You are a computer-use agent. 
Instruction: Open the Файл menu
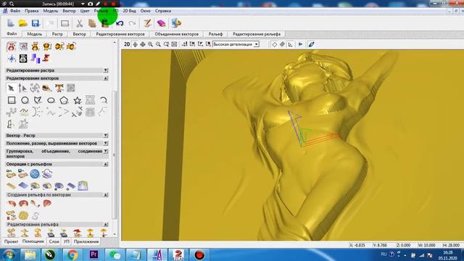tap(15, 11)
